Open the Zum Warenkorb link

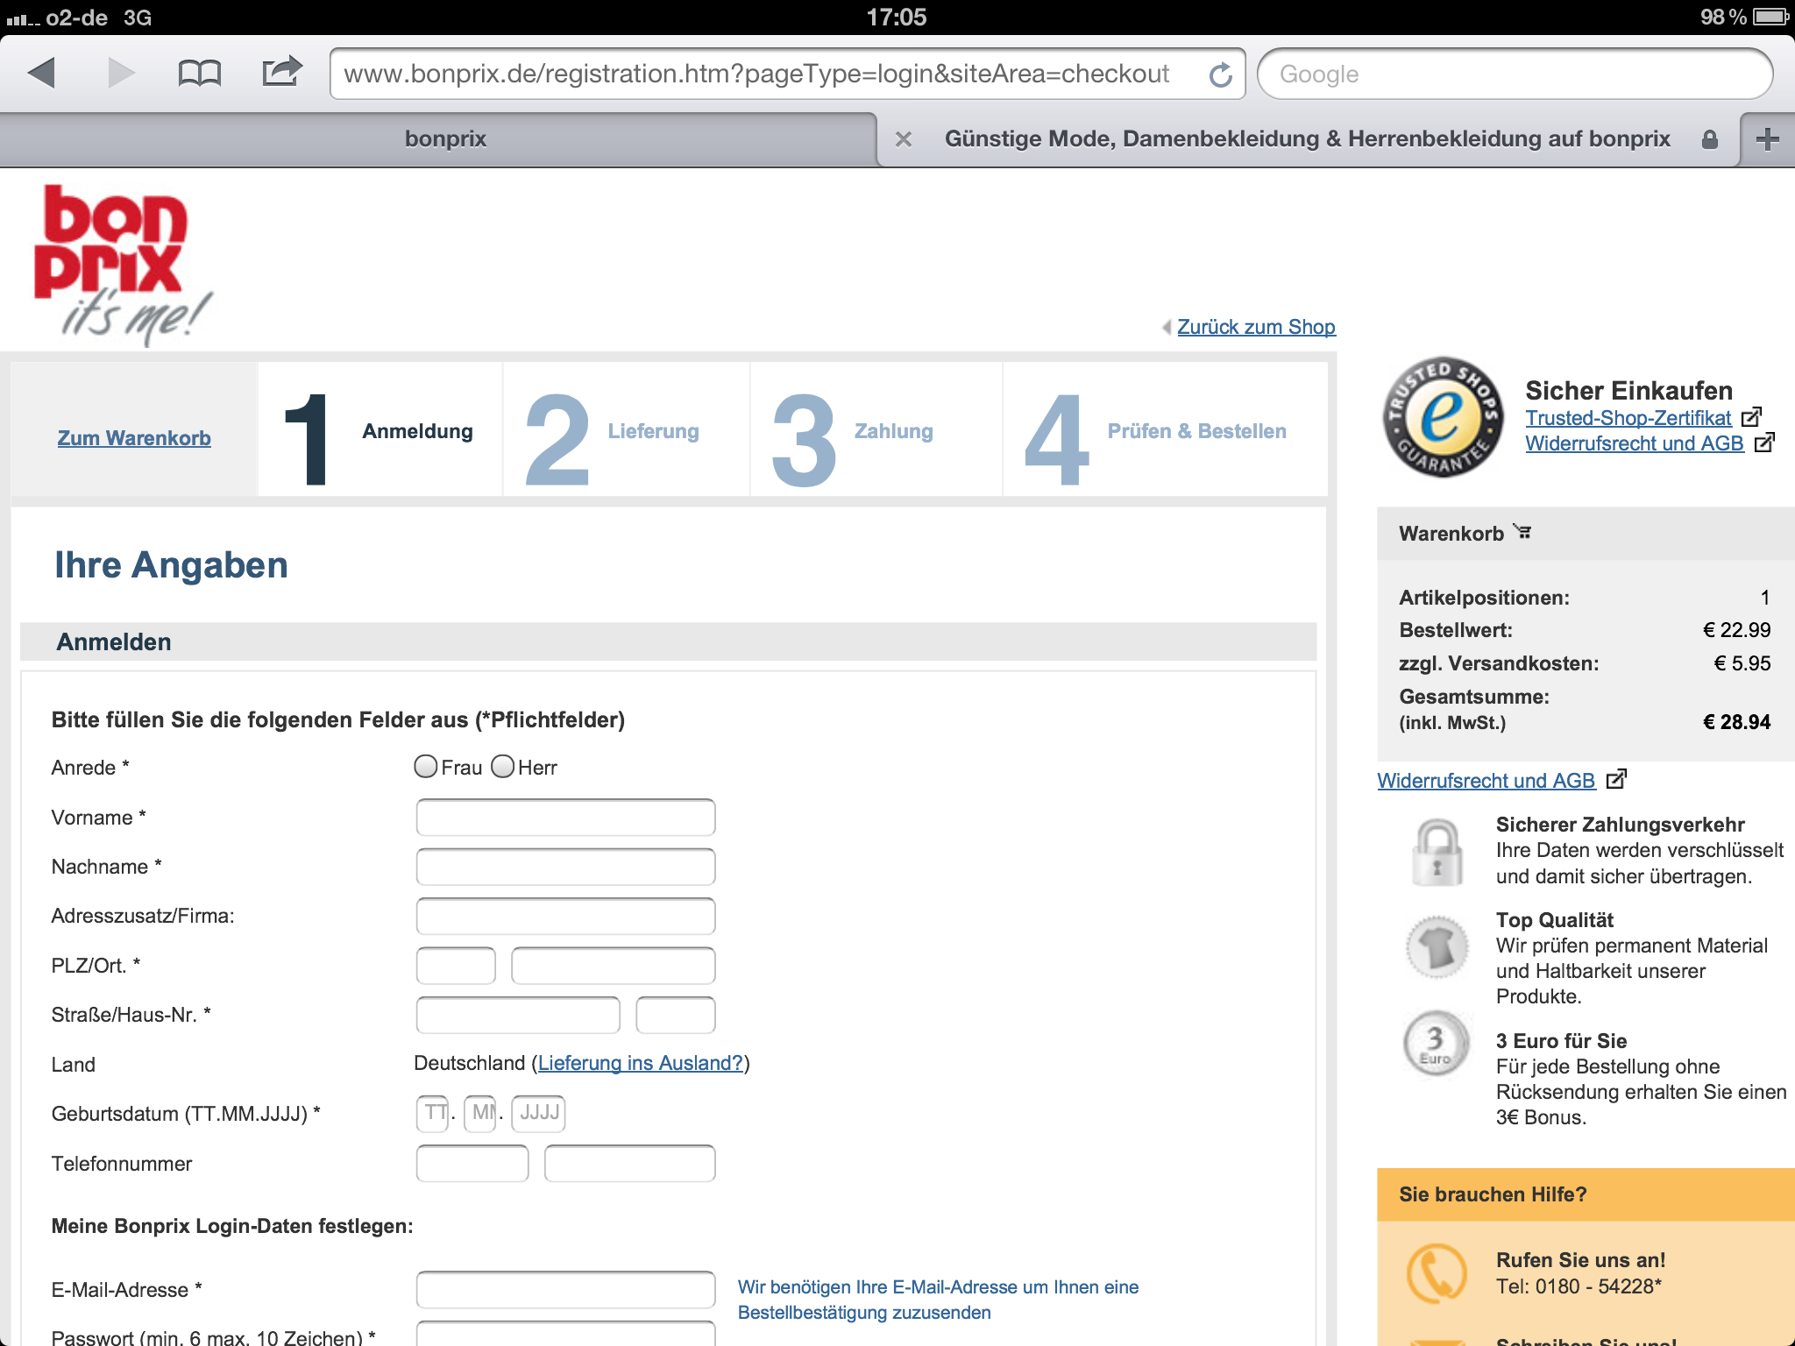(134, 438)
